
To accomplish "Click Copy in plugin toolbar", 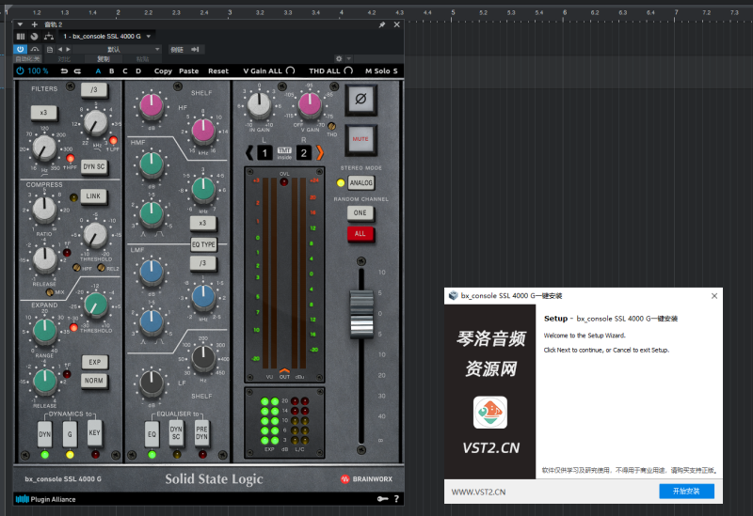I will pyautogui.click(x=163, y=71).
